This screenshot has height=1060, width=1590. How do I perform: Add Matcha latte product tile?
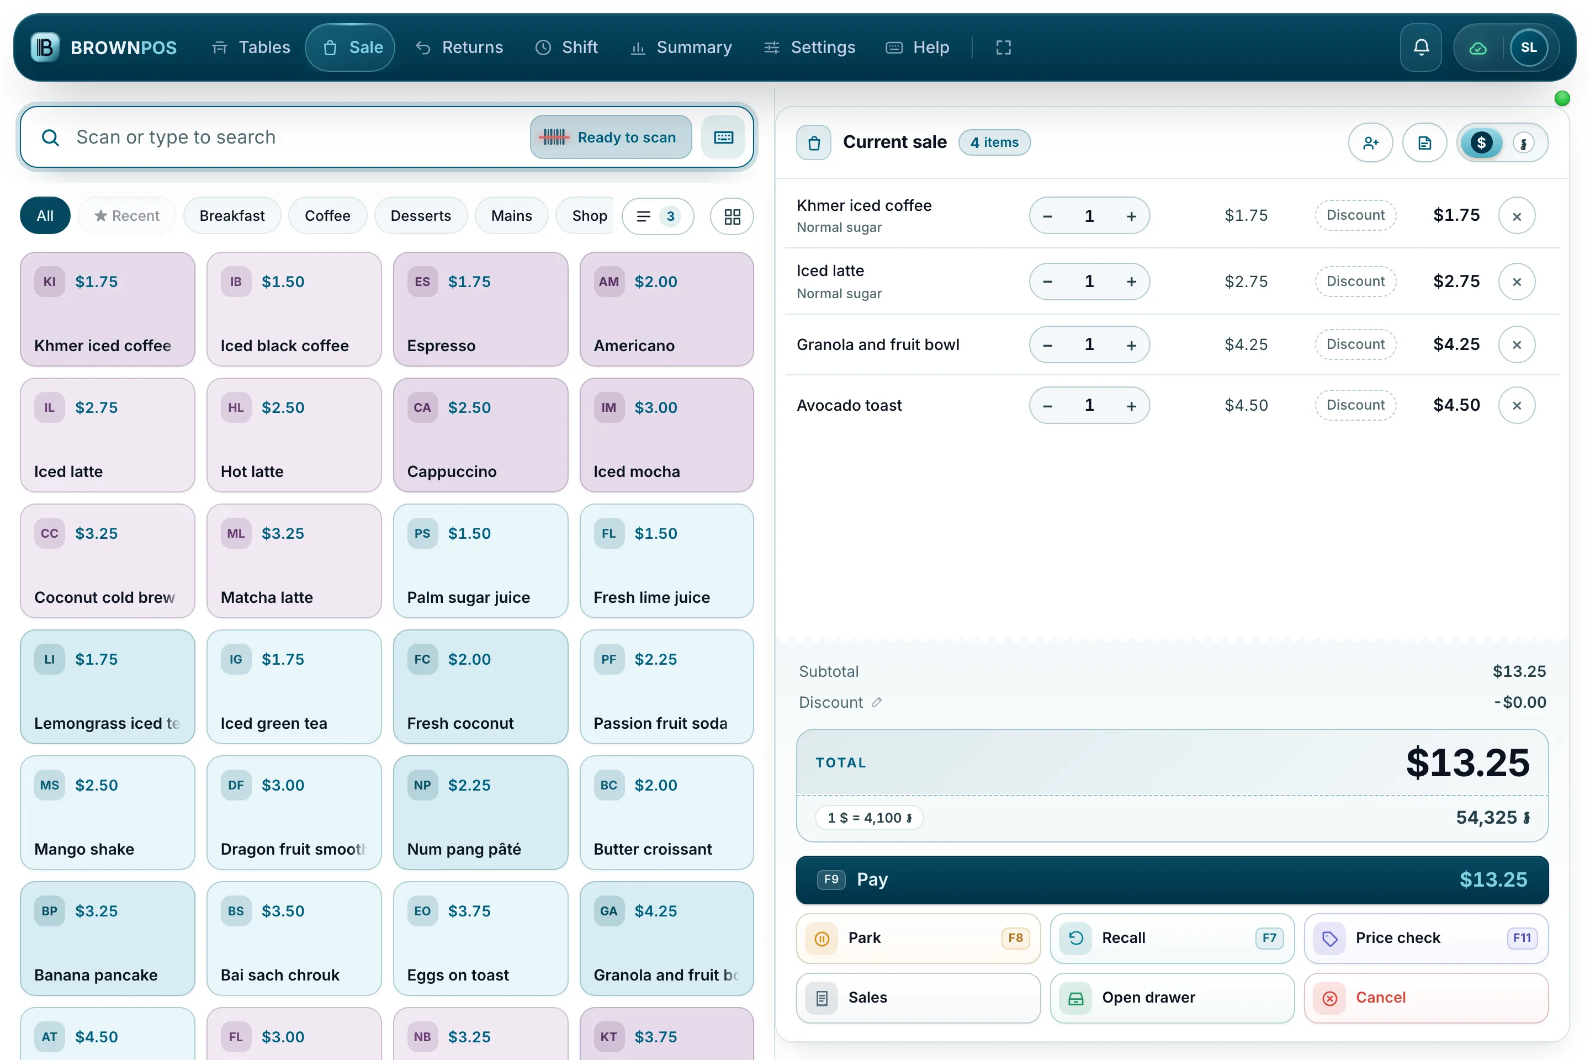click(294, 561)
